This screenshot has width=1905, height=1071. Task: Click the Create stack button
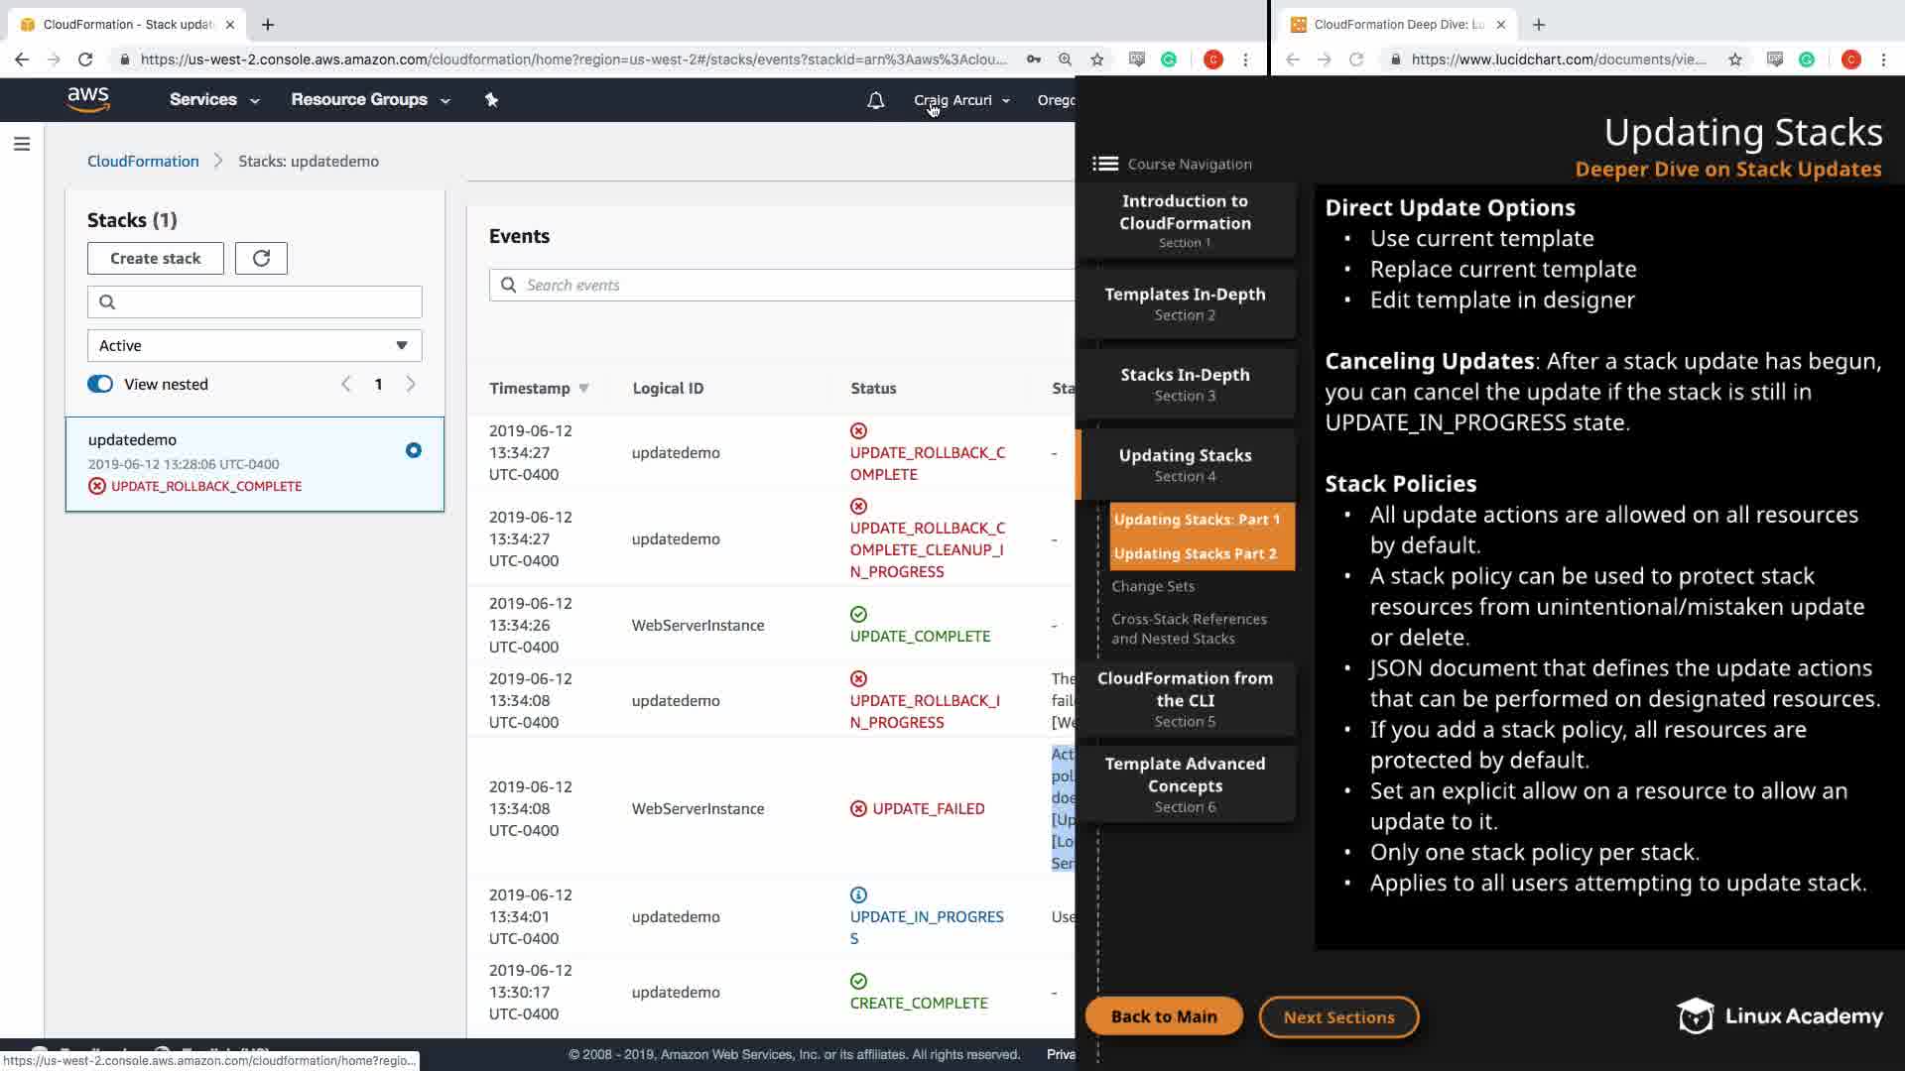coord(155,258)
